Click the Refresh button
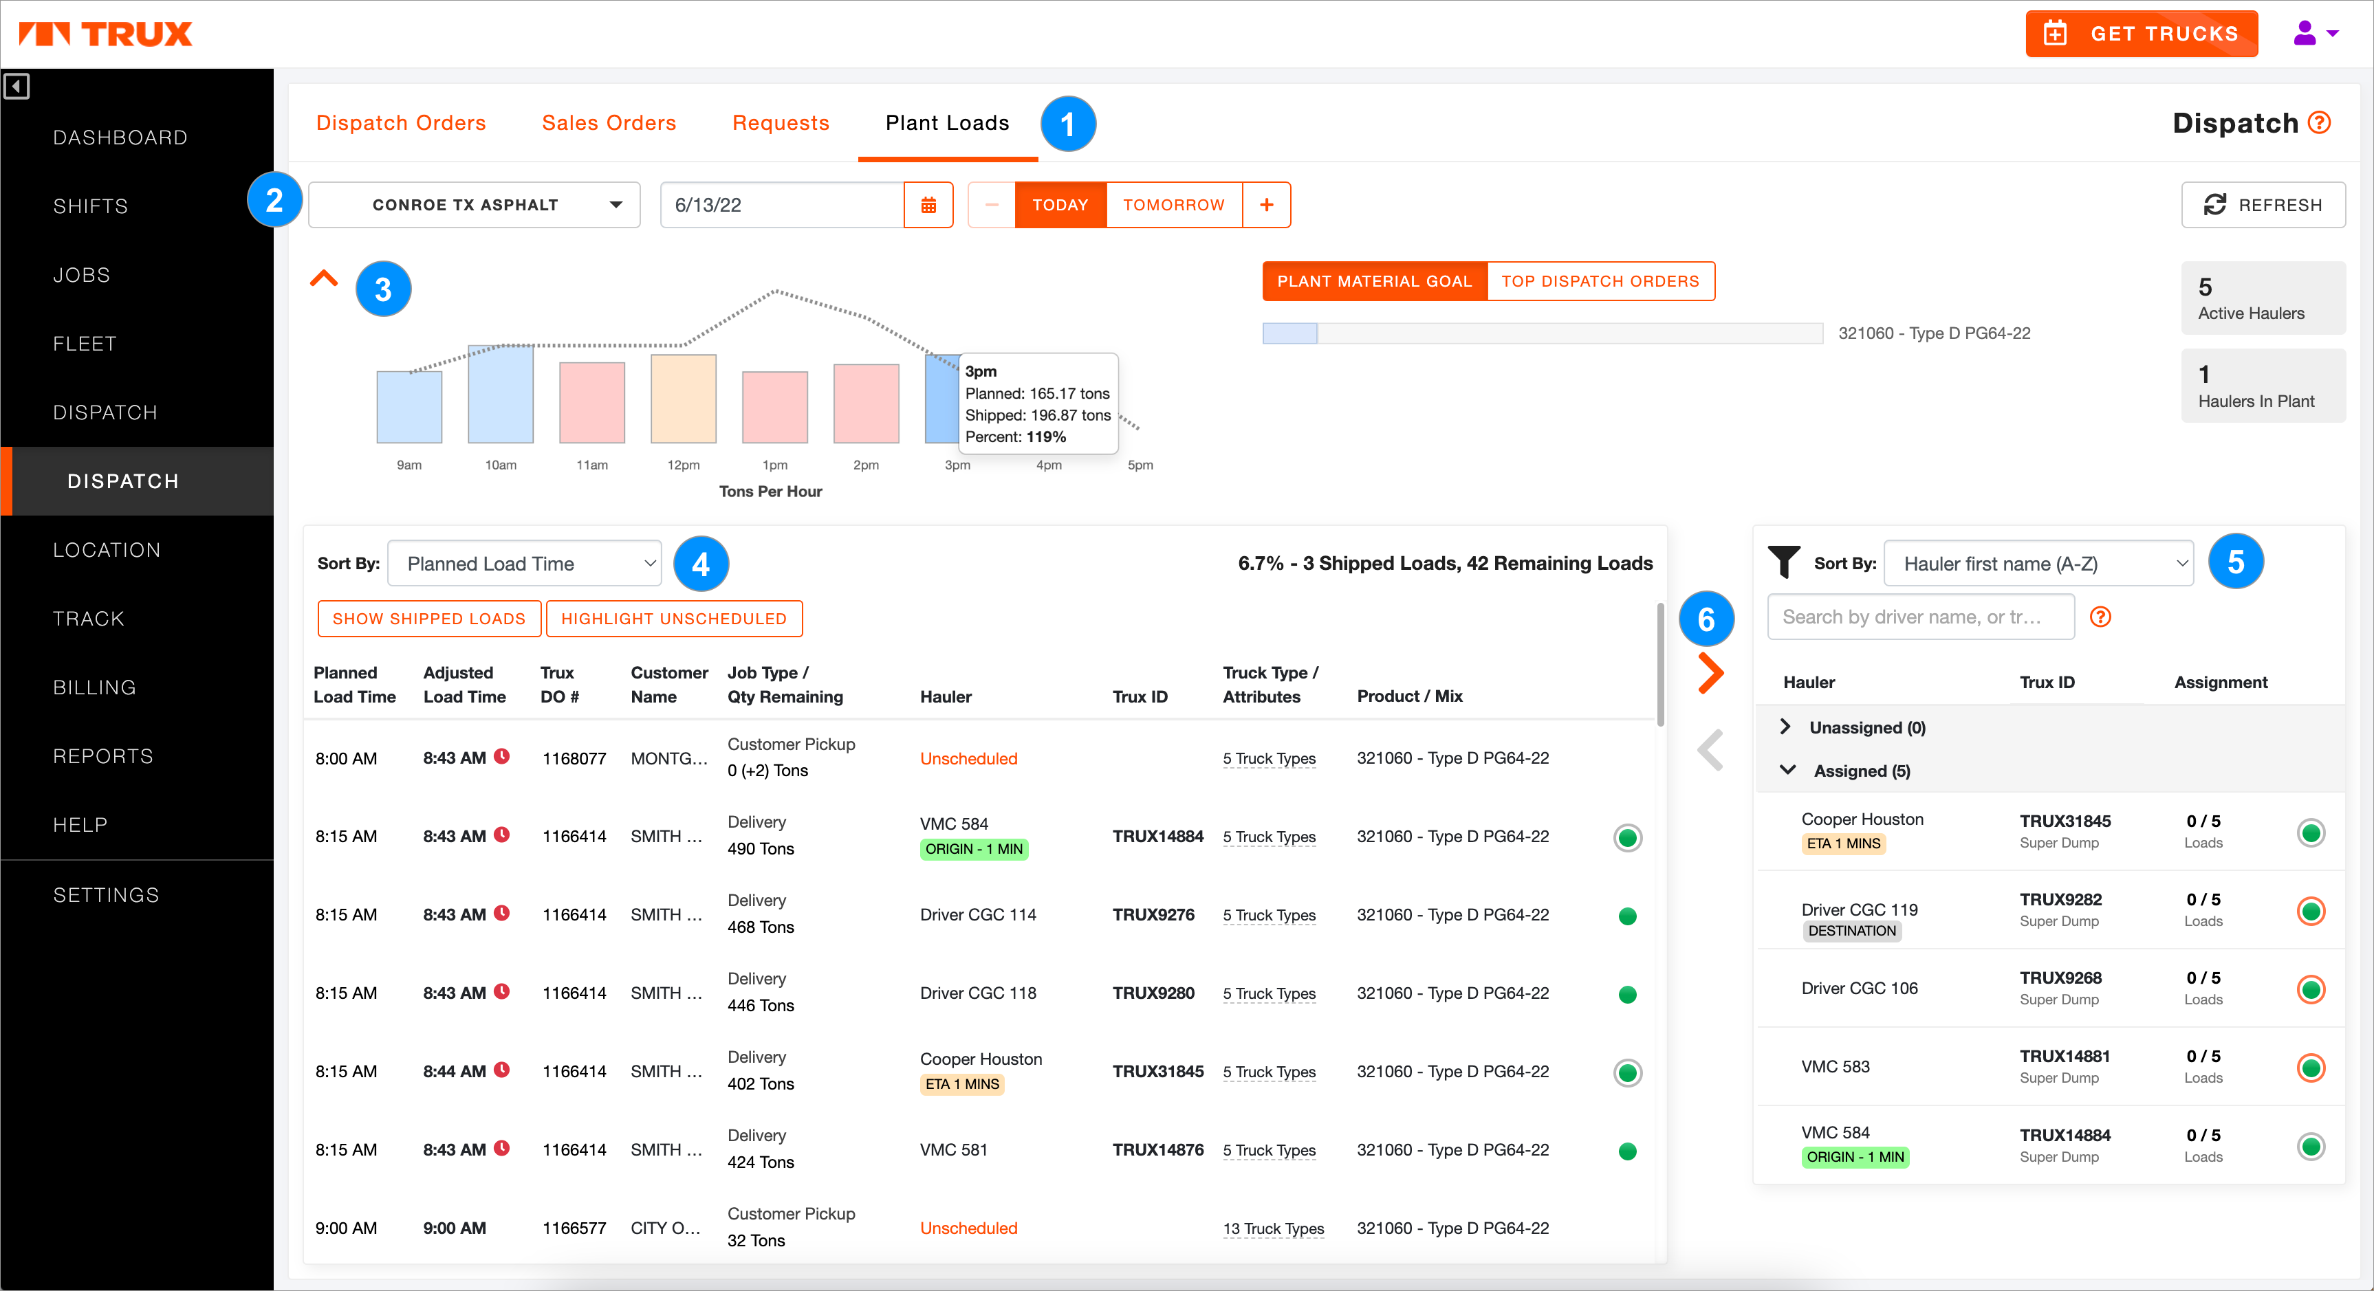The image size is (2374, 1291). click(x=2263, y=205)
